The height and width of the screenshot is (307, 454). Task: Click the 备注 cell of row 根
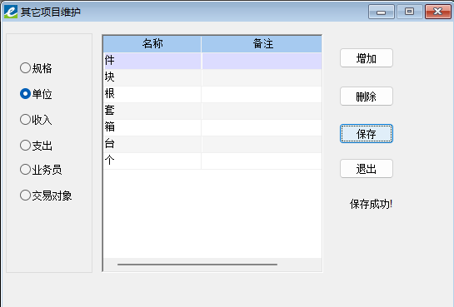[262, 94]
